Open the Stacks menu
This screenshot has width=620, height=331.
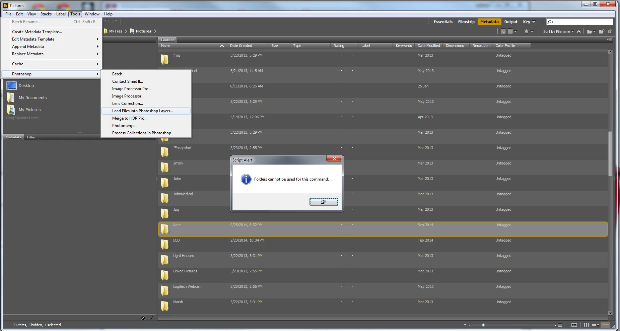pos(46,14)
